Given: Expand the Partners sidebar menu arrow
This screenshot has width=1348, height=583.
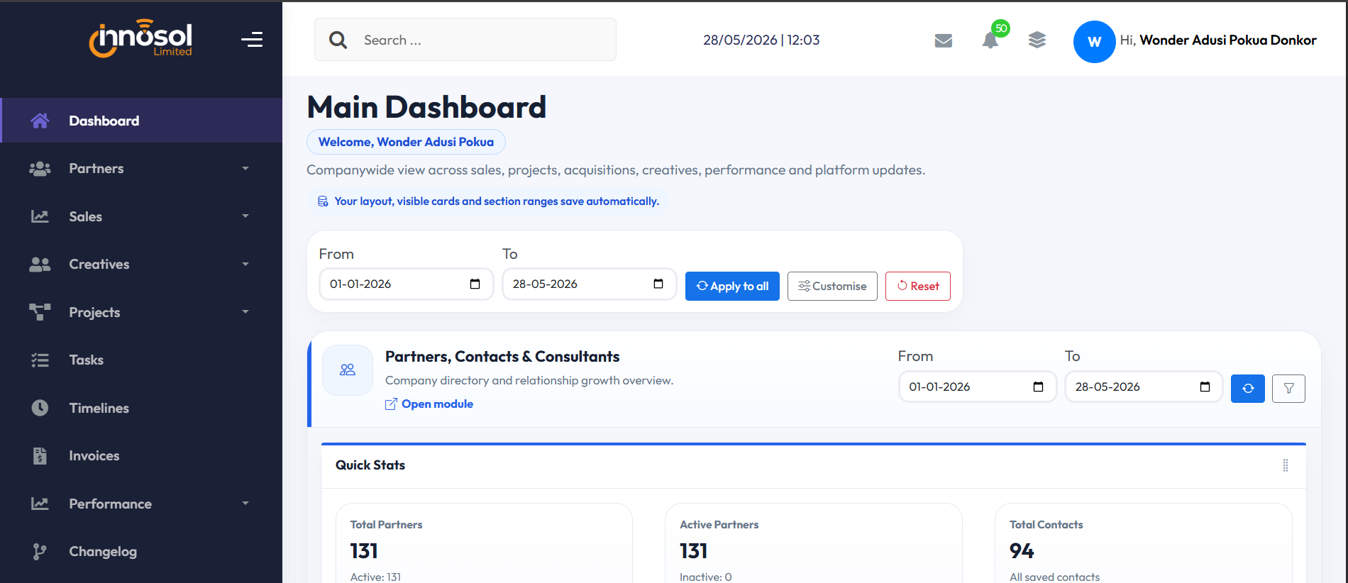Looking at the screenshot, I should click(x=245, y=169).
